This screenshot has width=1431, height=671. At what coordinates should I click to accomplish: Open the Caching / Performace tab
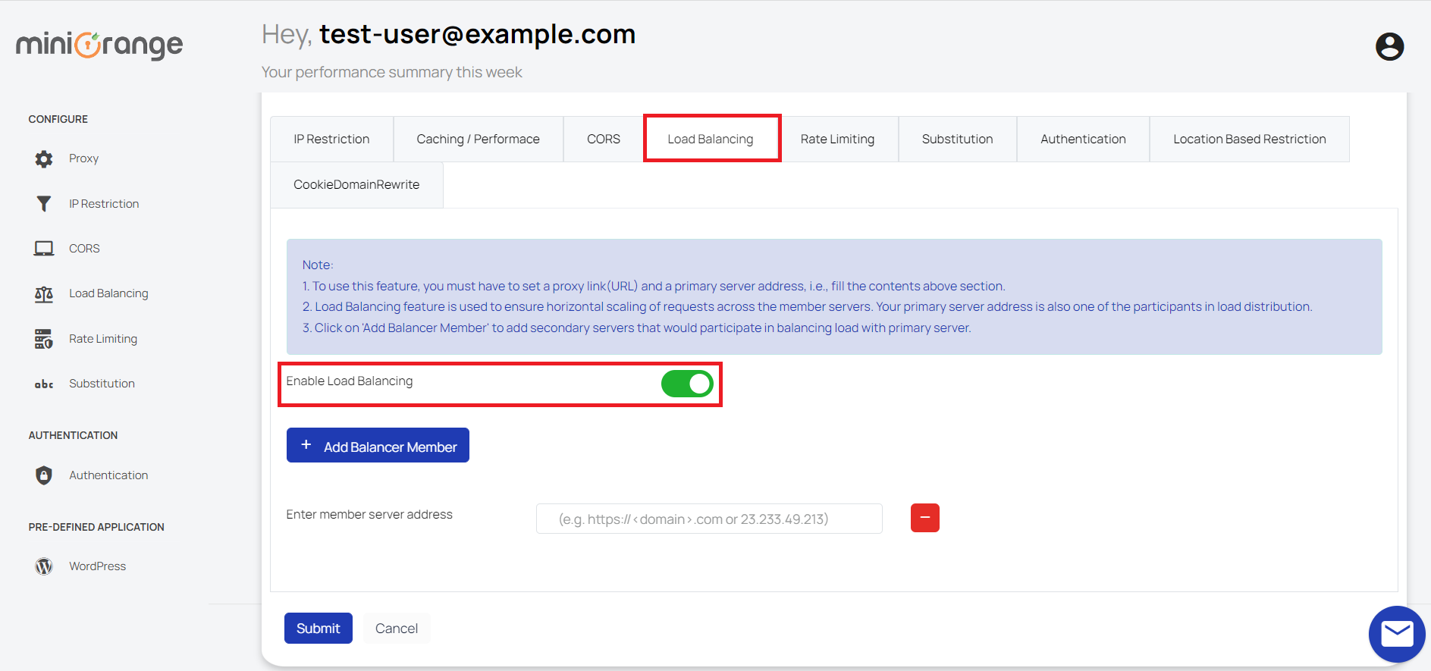(x=478, y=139)
